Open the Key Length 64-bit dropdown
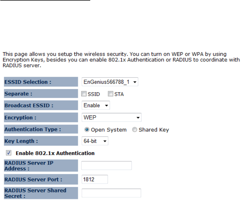This screenshot has width=246, height=200. coord(95,141)
